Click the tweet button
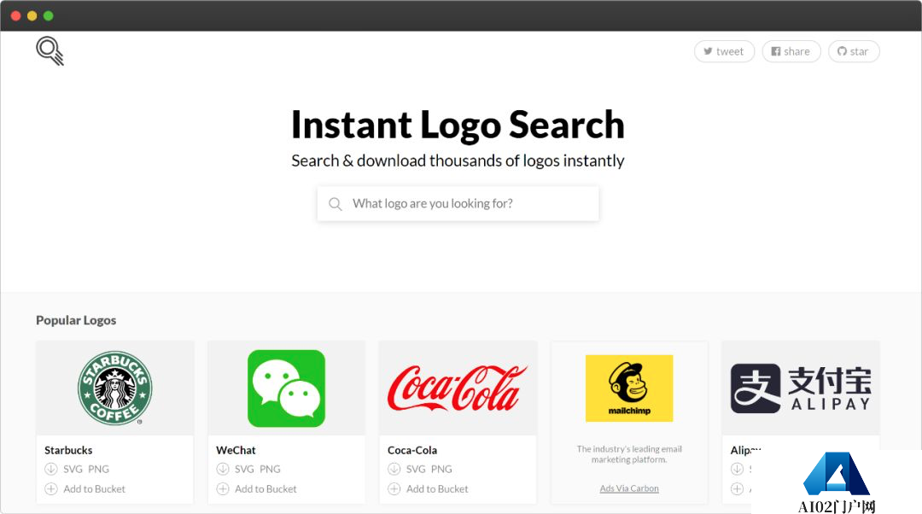 (x=724, y=51)
